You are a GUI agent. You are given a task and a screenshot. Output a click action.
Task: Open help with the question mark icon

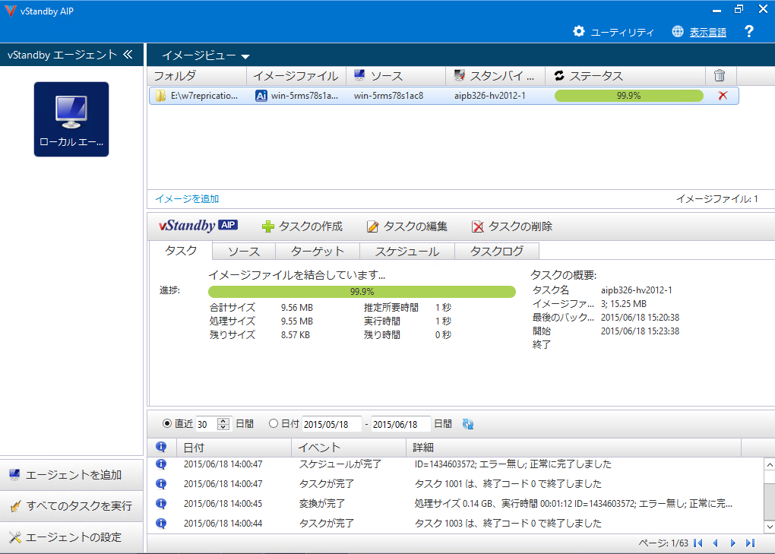click(748, 32)
